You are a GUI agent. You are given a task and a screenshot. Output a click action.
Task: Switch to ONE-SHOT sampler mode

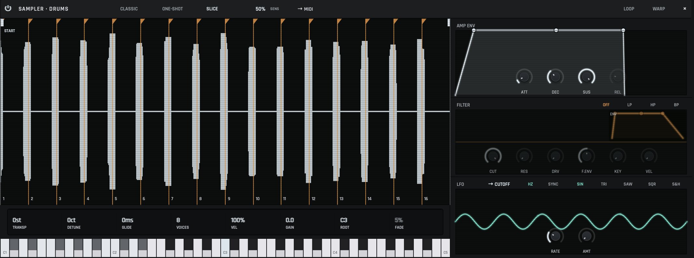tap(173, 9)
